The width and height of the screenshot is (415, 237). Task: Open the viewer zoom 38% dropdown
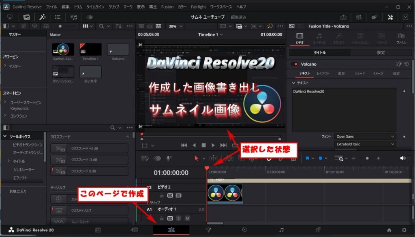click(x=176, y=26)
